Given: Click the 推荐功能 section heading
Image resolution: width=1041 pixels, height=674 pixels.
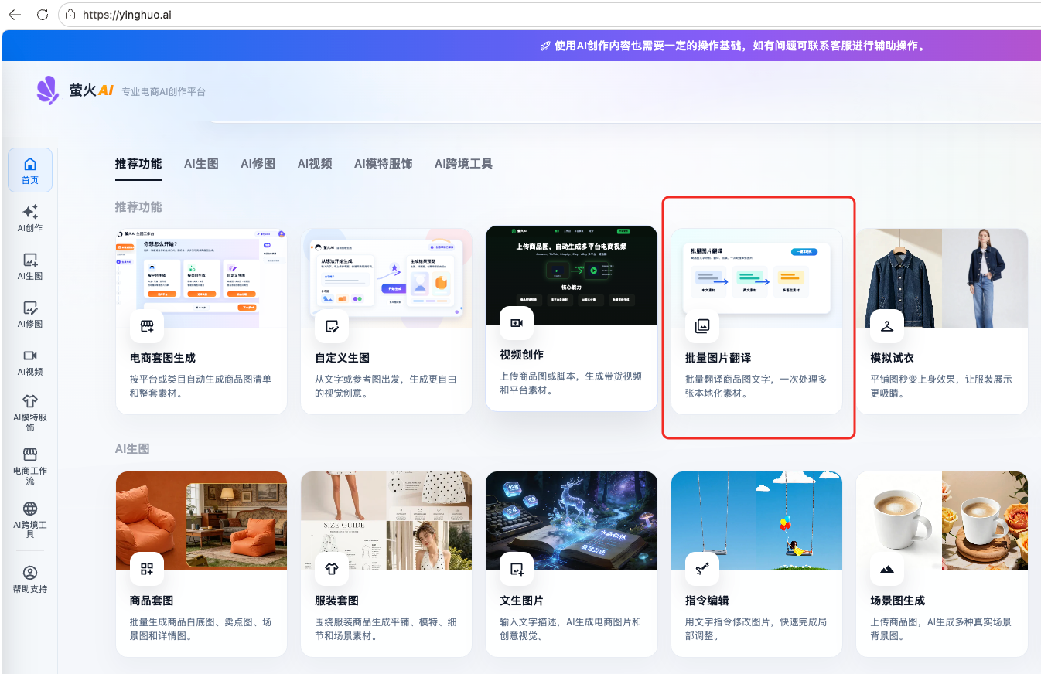Looking at the screenshot, I should (138, 207).
